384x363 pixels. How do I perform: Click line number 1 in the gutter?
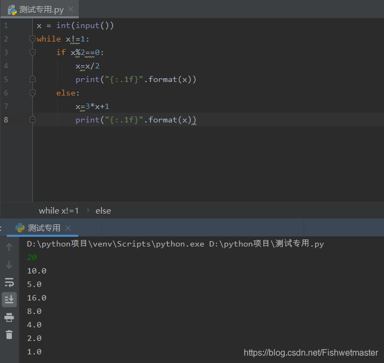click(6, 25)
